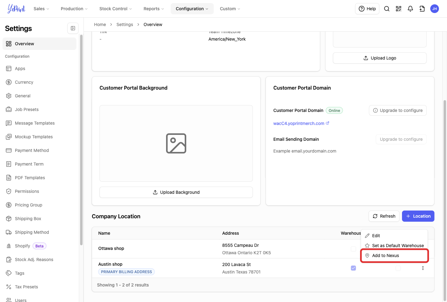
Task: Expand the Sales menu
Action: [41, 9]
